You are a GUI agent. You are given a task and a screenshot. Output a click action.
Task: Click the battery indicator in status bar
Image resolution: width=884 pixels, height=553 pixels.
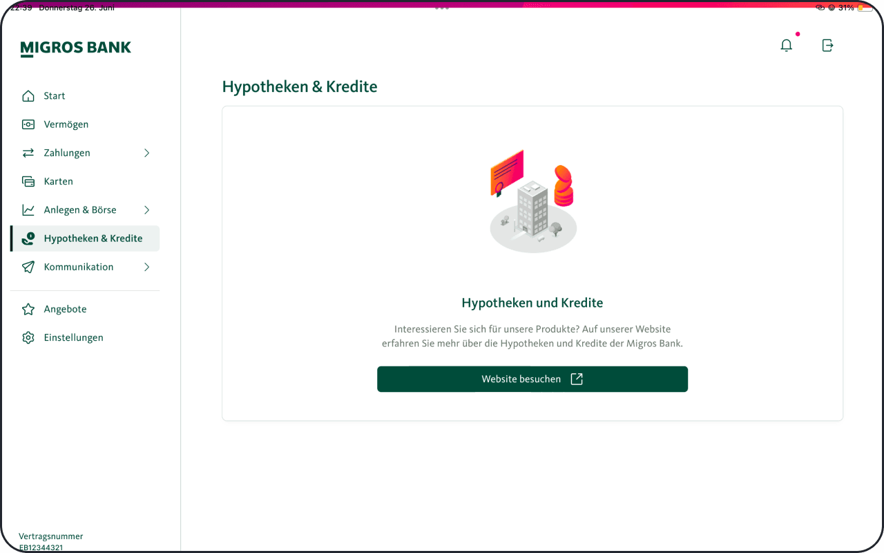tap(865, 8)
